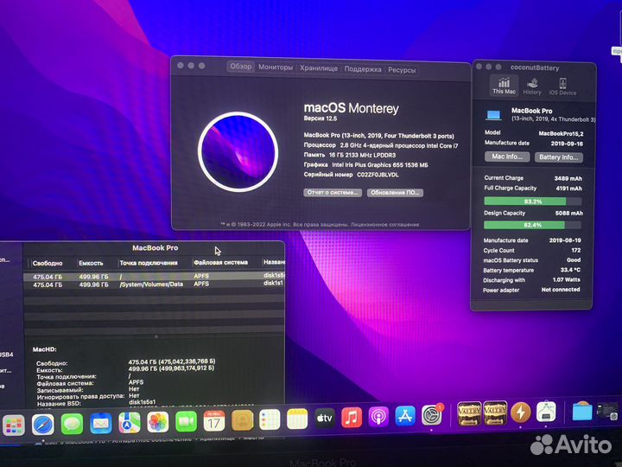Open System Preferences with update badge
Screen dimensions: 622x467
432,415
